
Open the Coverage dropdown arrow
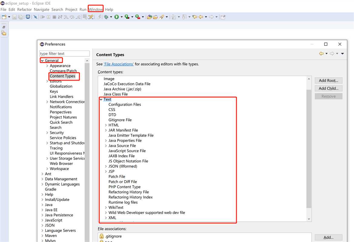pos(132,17)
